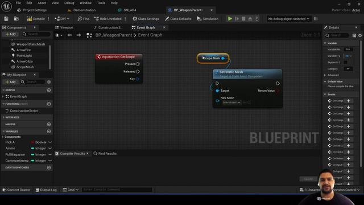Open the Asset menu

(42, 3)
